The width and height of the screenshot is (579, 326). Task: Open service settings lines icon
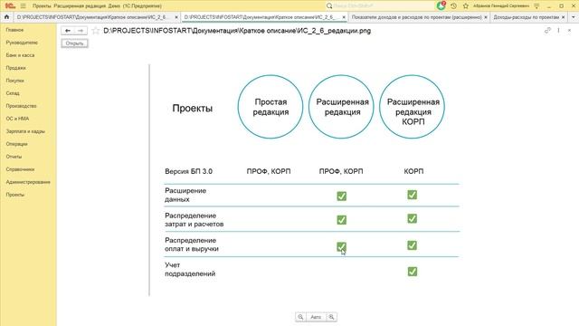pos(536,6)
